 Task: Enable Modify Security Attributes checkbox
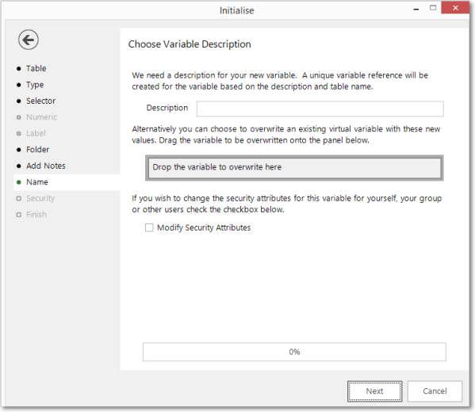point(149,227)
